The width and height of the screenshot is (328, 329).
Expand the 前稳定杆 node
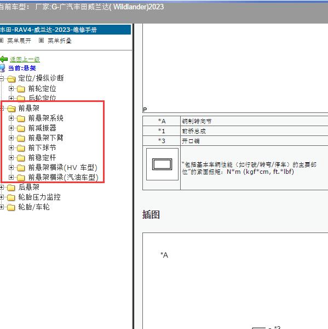coord(11,157)
